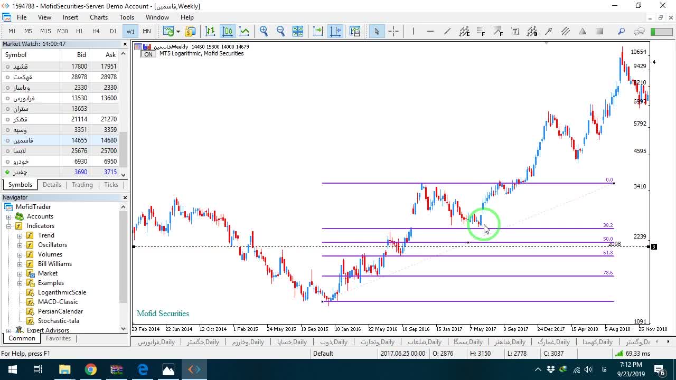The image size is (676, 380).
Task: Open the Insert menu
Action: tap(70, 17)
